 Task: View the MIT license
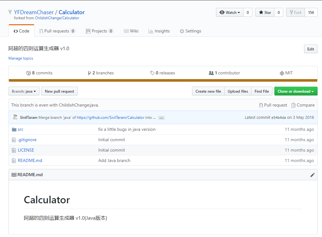point(286,73)
